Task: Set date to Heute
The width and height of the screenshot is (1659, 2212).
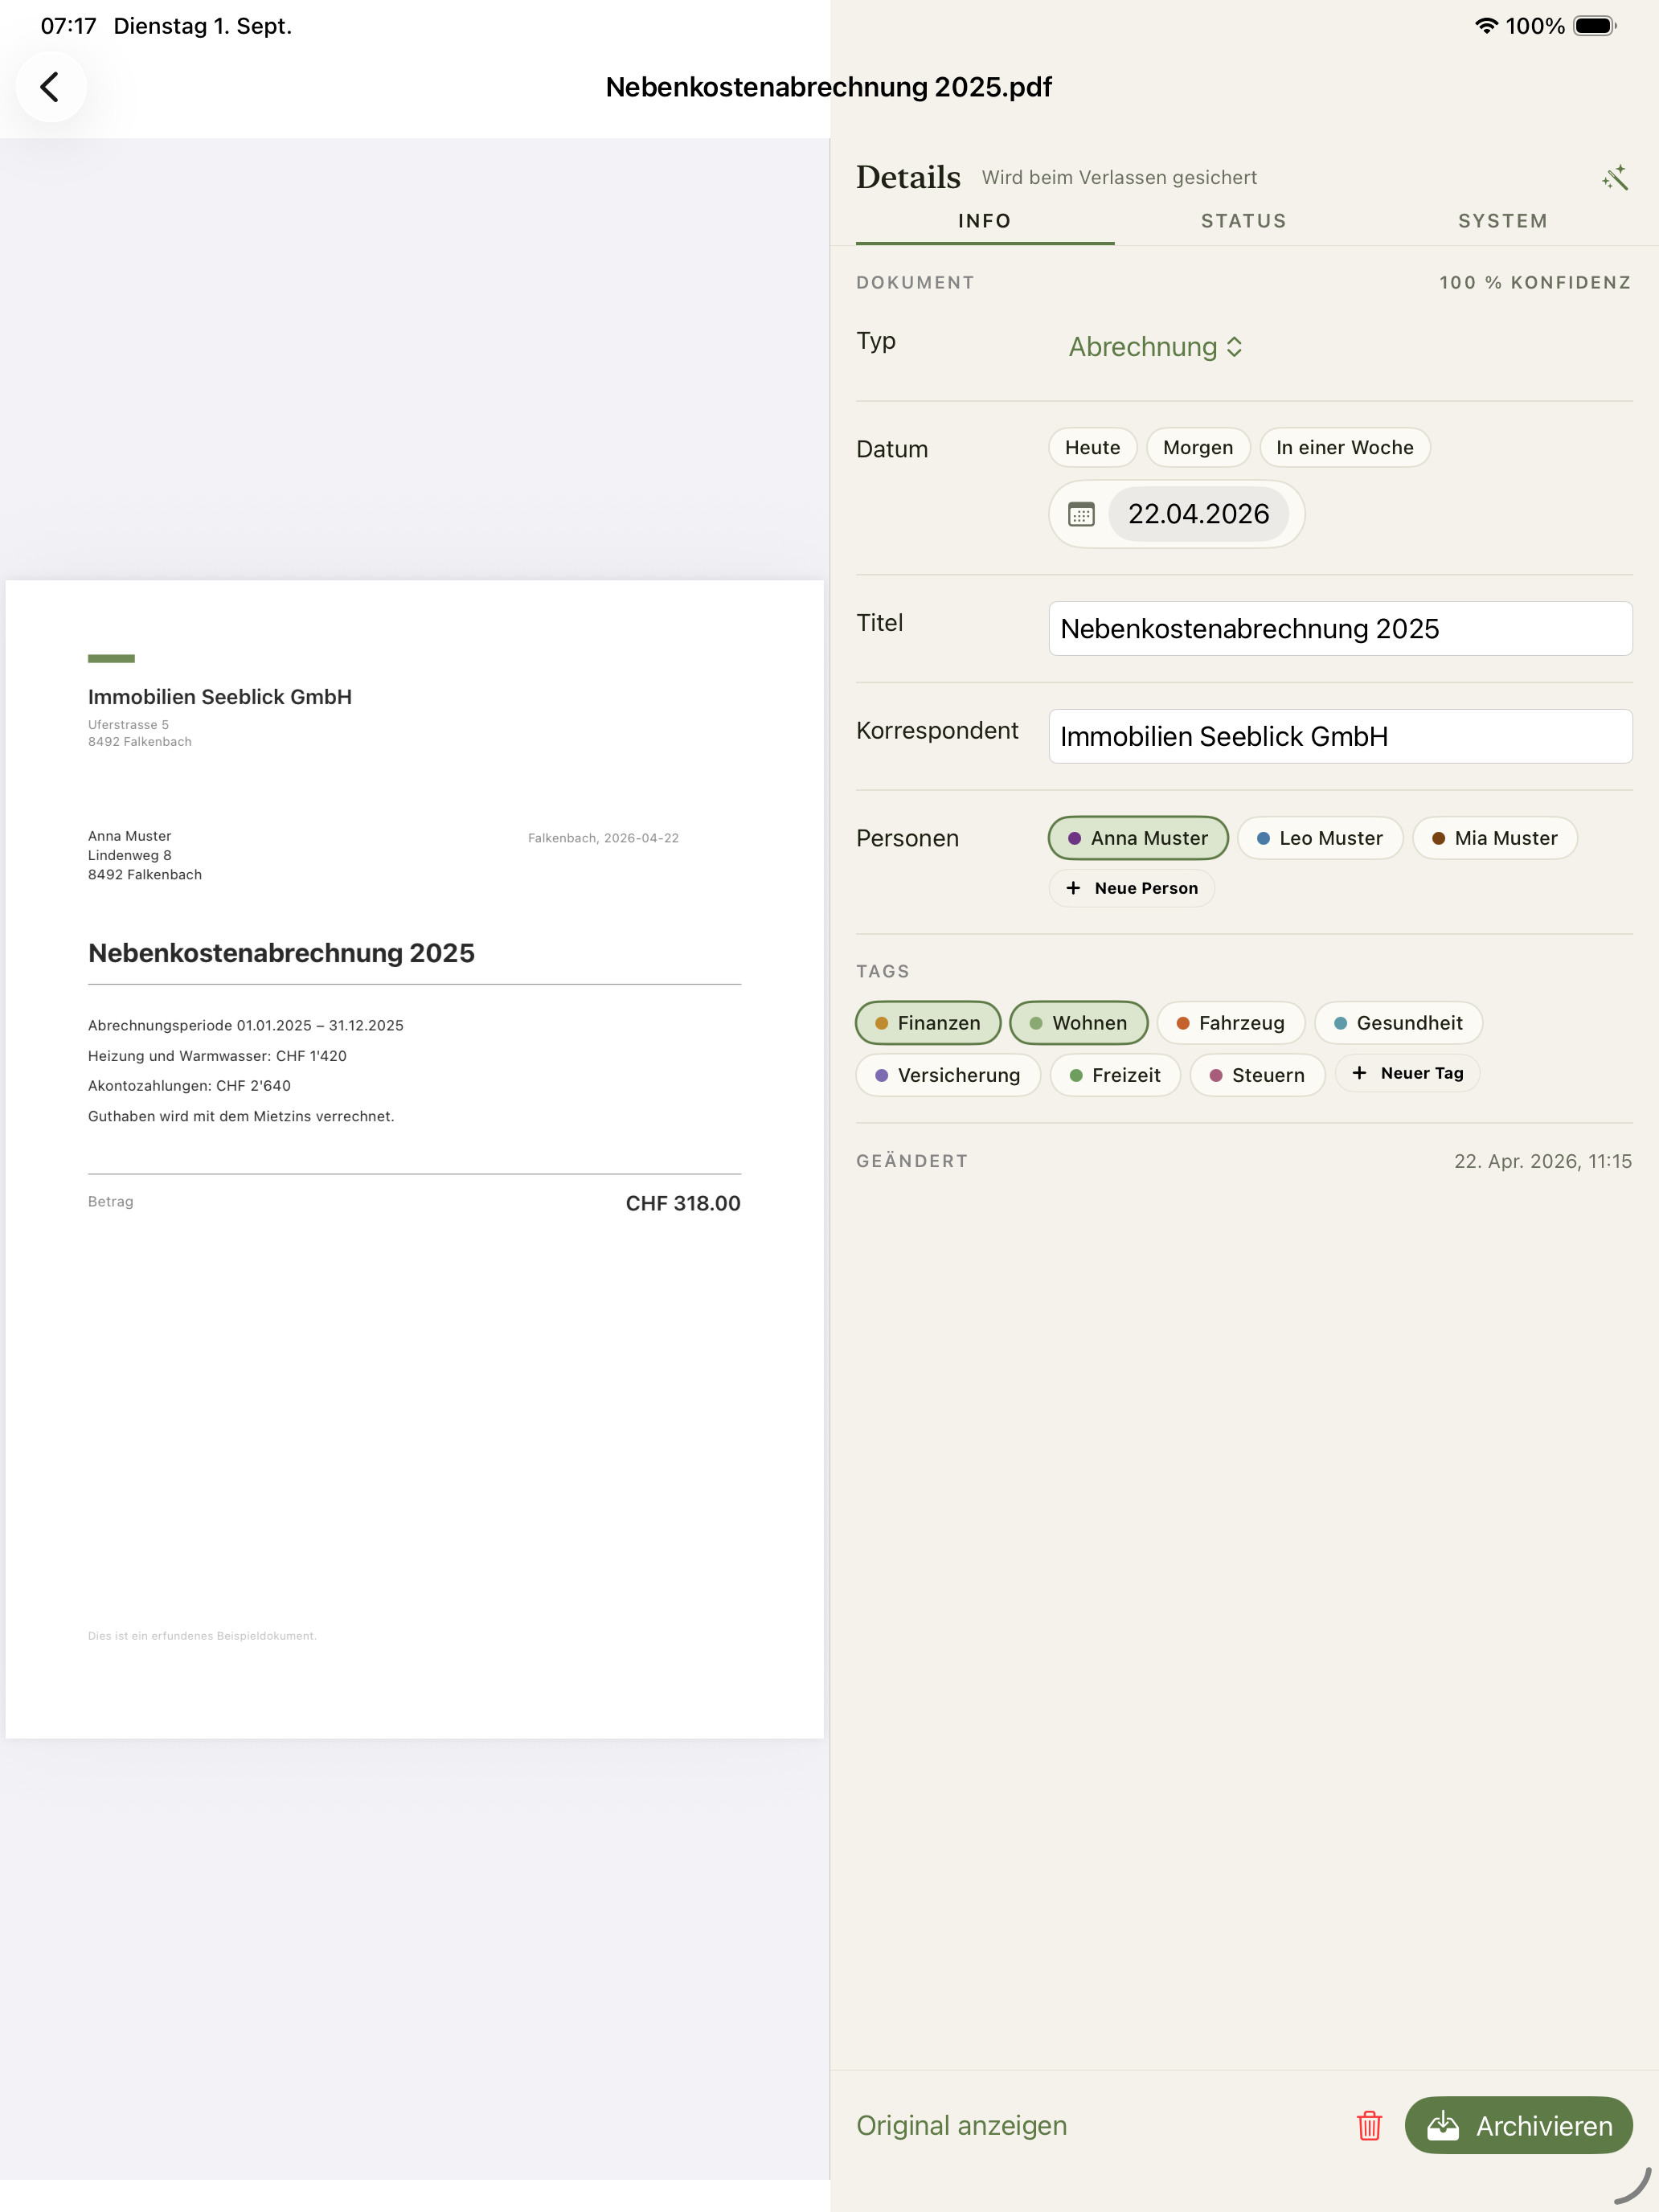Action: (1092, 447)
